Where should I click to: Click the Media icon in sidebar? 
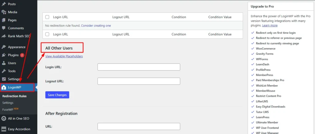(4, 12)
